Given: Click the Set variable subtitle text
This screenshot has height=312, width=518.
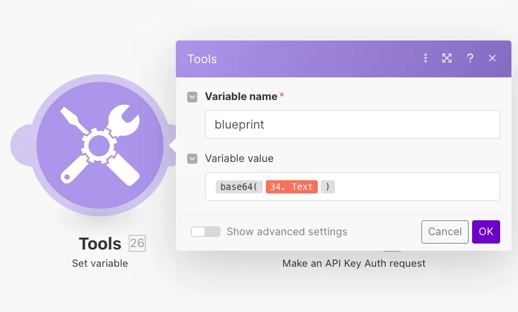Looking at the screenshot, I should [x=100, y=263].
